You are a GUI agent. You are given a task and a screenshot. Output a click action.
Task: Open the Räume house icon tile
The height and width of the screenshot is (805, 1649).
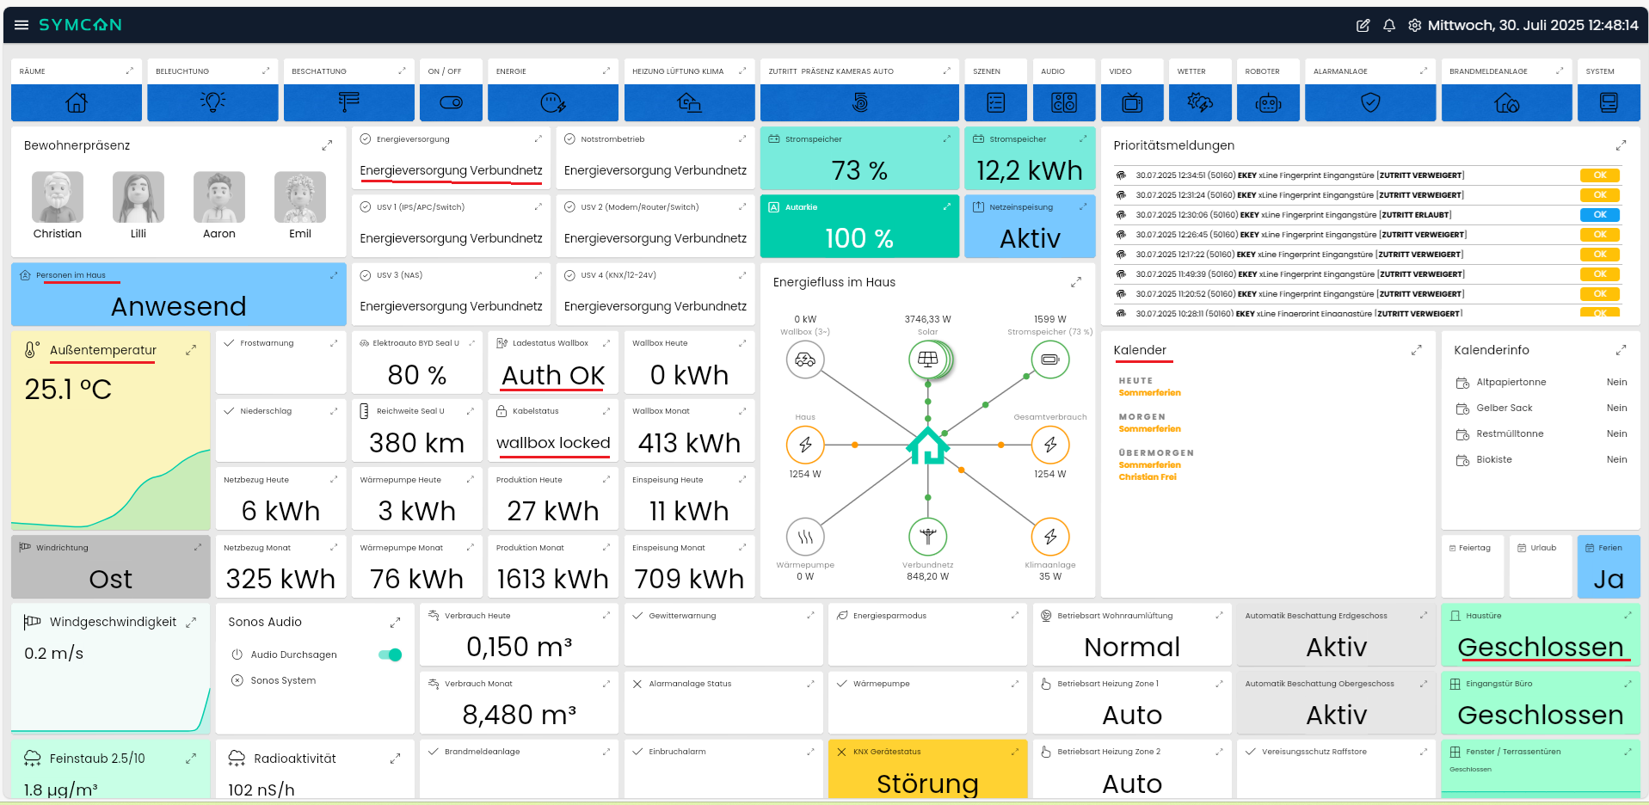pos(77,102)
